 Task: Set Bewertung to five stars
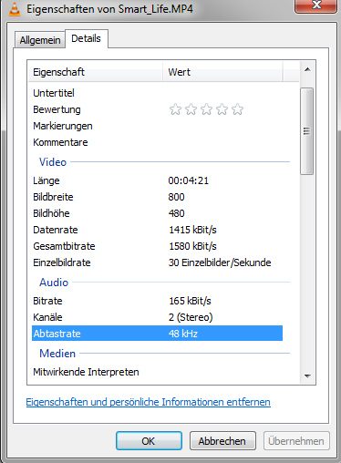pos(237,109)
